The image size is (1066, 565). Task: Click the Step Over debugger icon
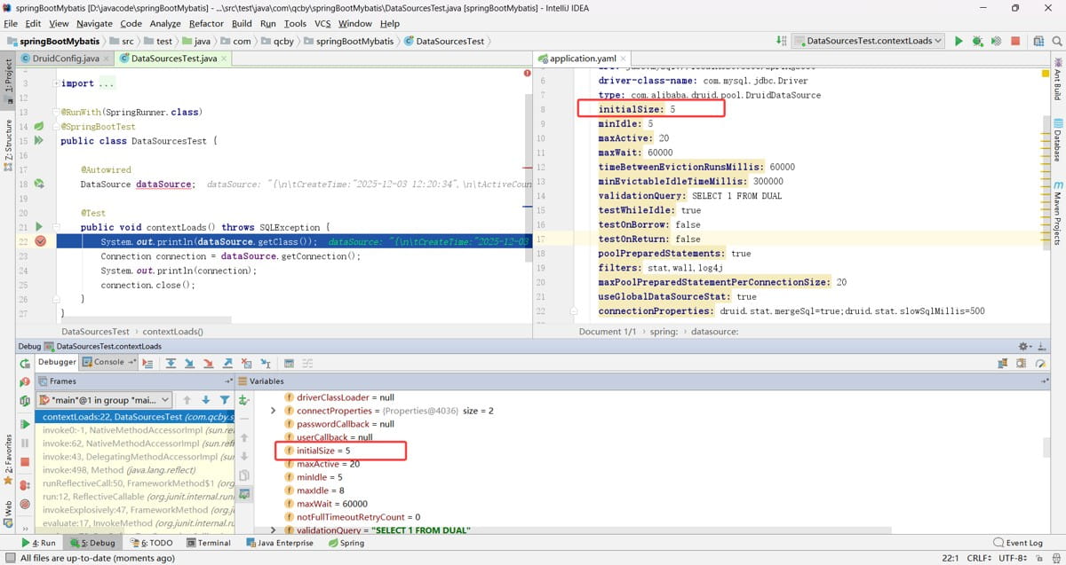coord(169,363)
